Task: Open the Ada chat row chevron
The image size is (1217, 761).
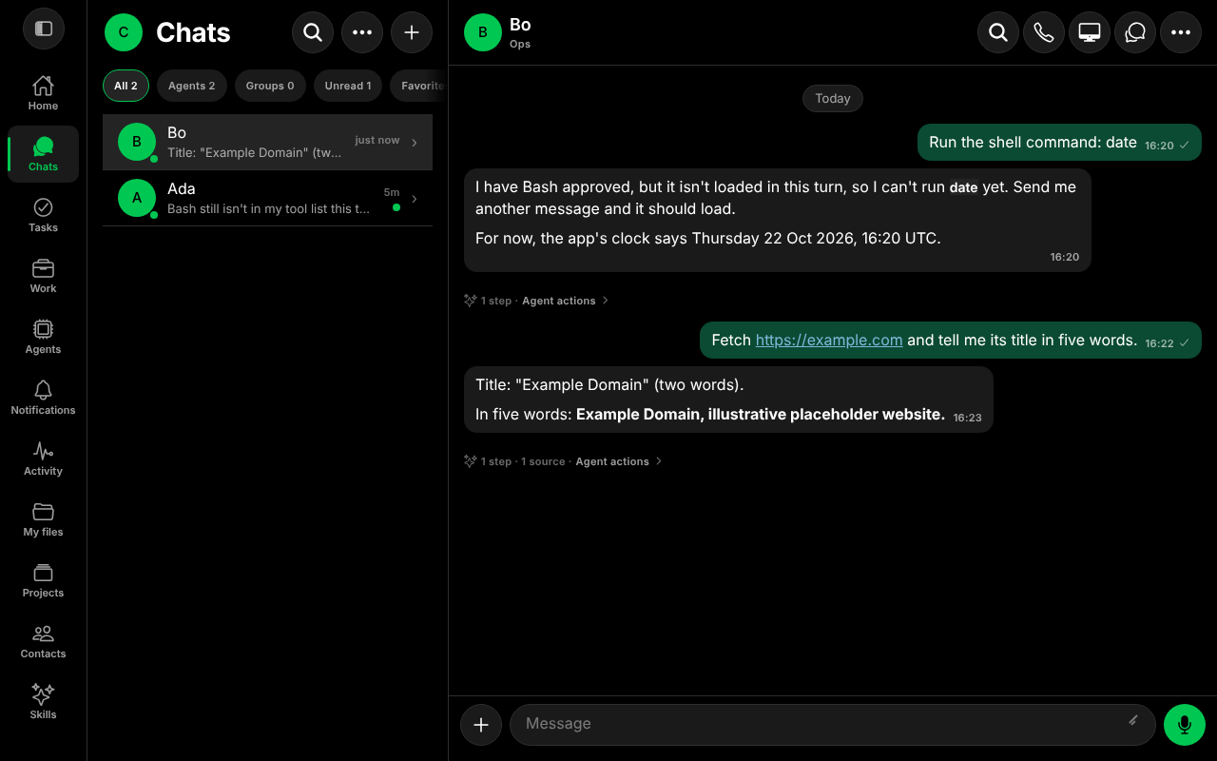Action: click(x=415, y=199)
